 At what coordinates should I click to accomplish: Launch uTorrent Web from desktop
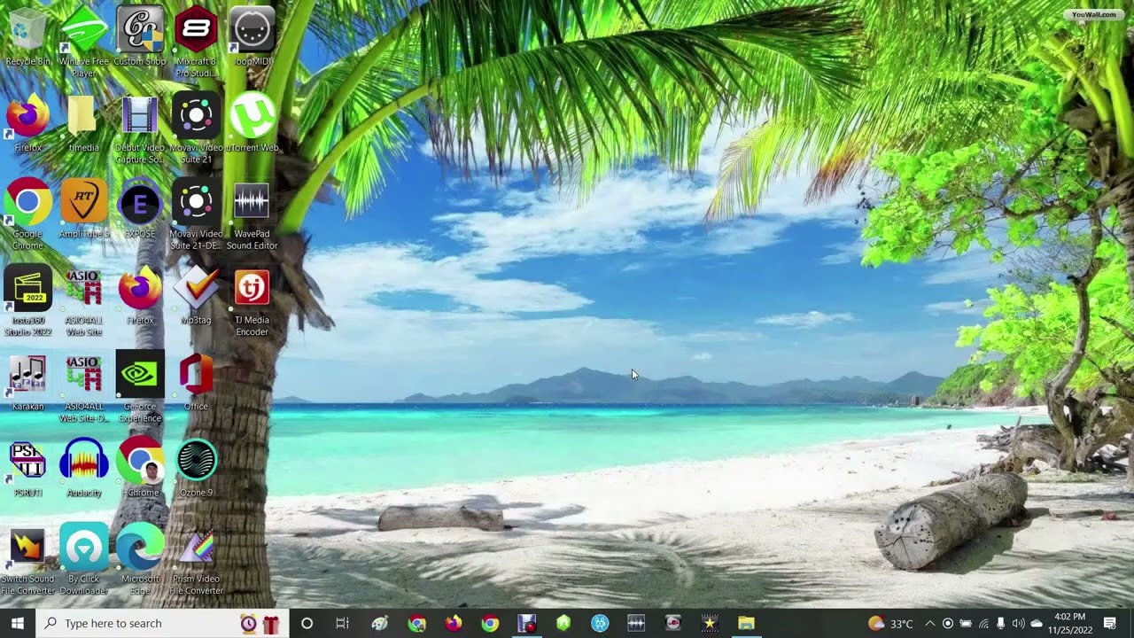[252, 123]
